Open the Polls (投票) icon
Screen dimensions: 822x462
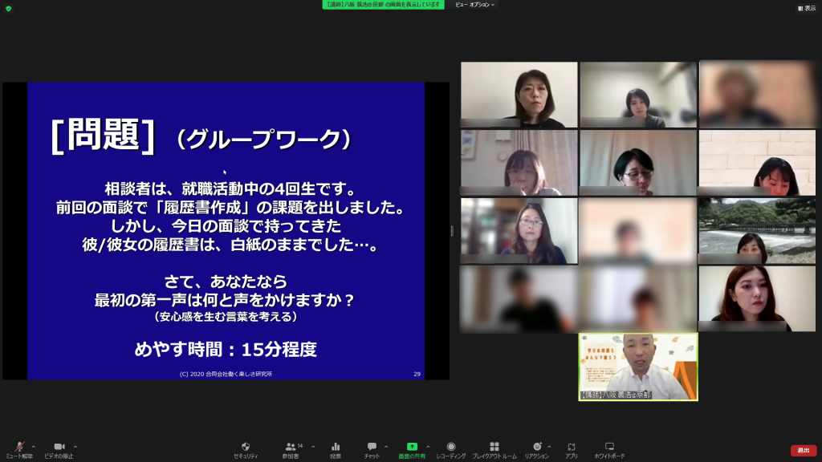336,448
